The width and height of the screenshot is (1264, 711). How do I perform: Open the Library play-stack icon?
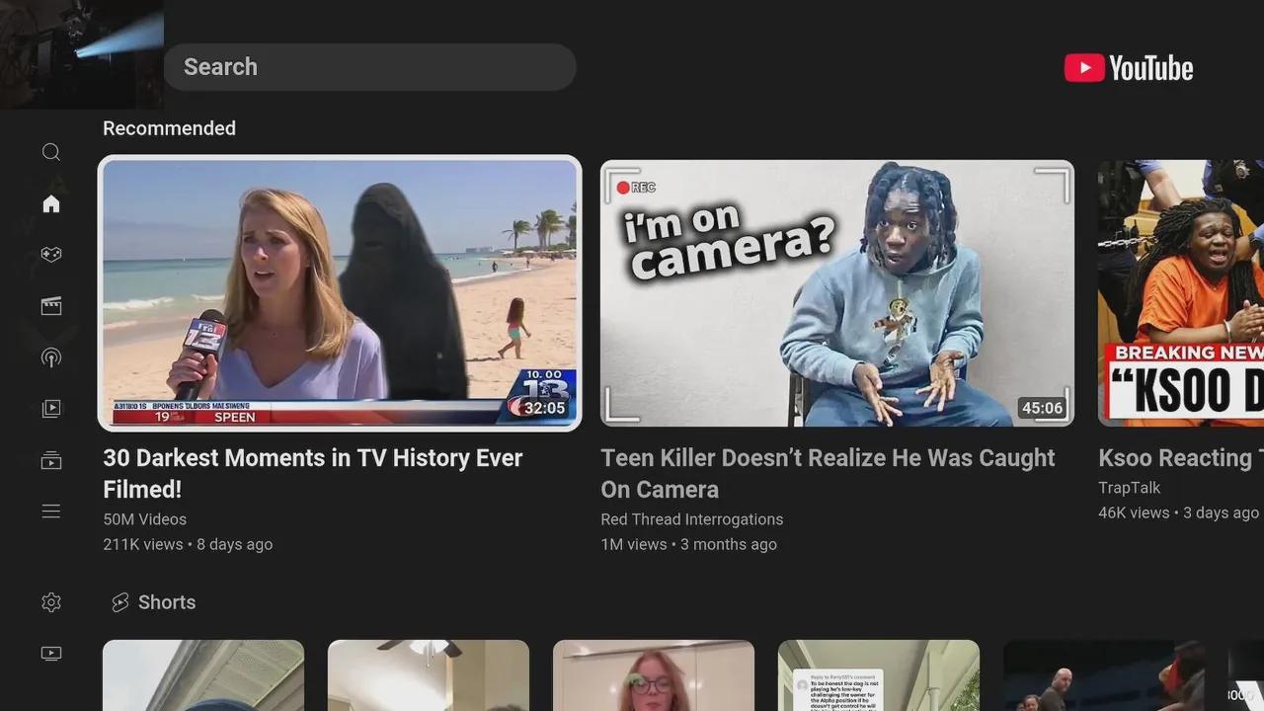tap(51, 409)
